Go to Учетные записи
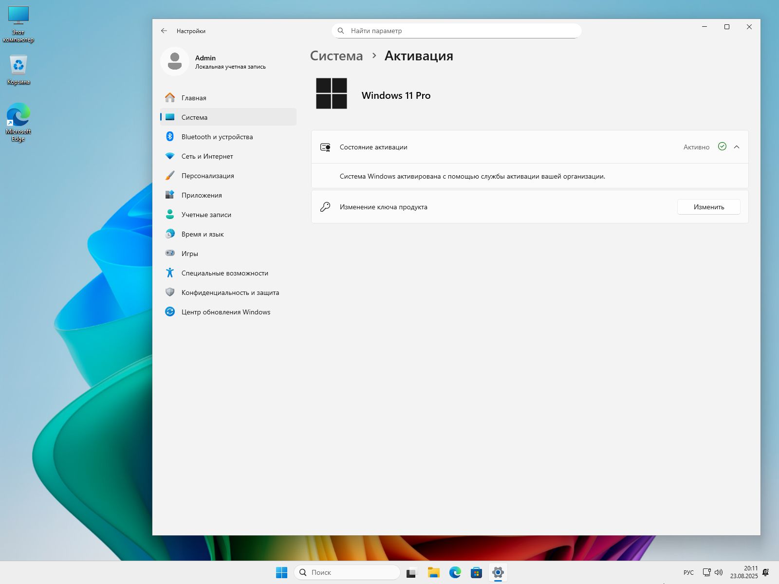This screenshot has height=584, width=779. (228, 215)
